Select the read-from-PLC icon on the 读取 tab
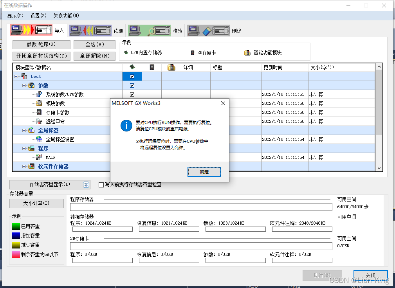 pyautogui.click(x=90, y=31)
